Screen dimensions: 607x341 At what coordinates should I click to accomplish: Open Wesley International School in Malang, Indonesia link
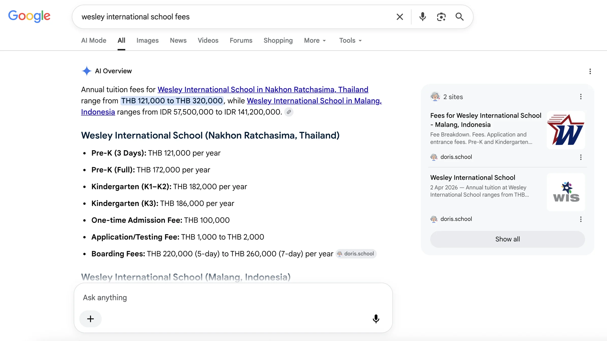click(314, 101)
